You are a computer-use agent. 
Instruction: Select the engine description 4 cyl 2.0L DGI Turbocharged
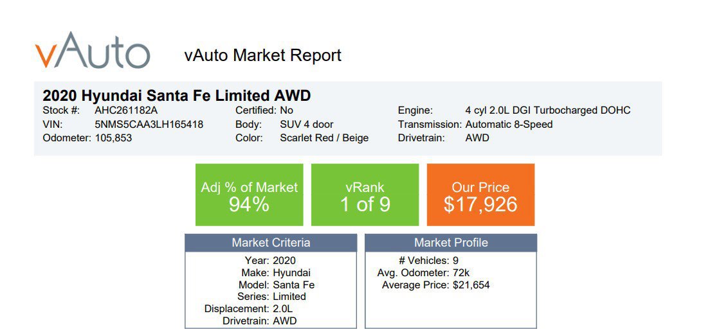pos(547,110)
